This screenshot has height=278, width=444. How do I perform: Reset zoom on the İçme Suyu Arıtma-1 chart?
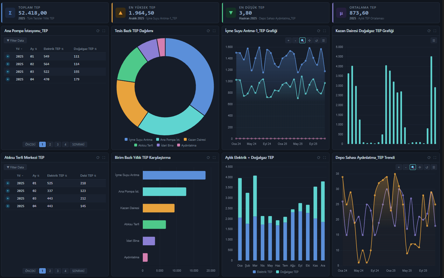click(x=316, y=40)
